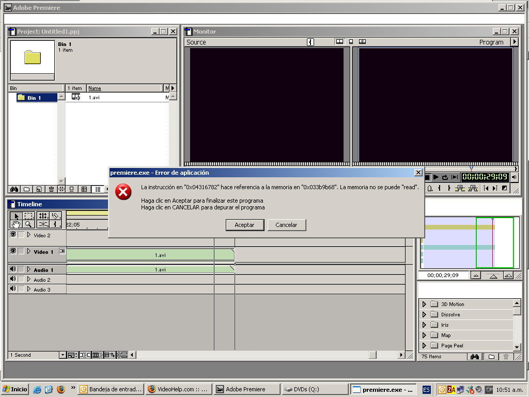This screenshot has width=529, height=397.
Task: Toggle Sync Mode icon in Timeline
Action: (122, 355)
